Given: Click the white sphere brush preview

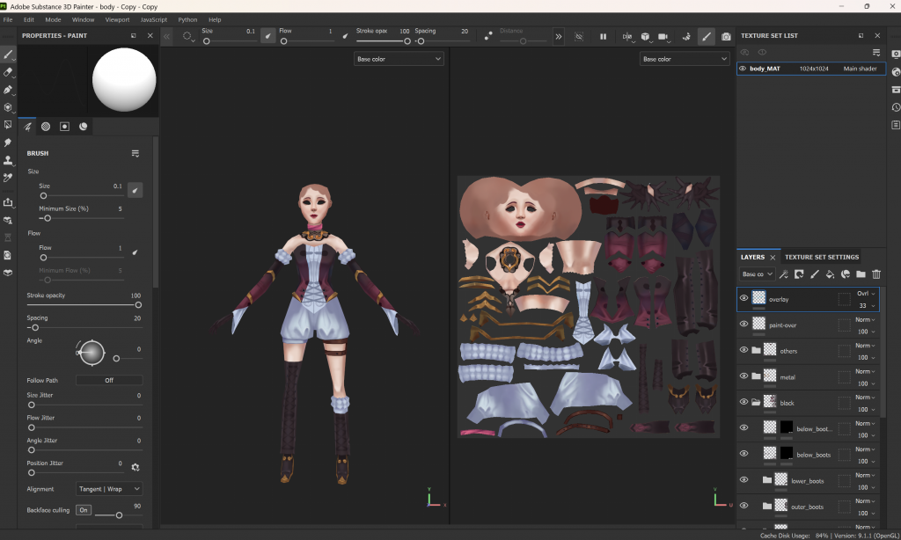Looking at the screenshot, I should pos(123,80).
